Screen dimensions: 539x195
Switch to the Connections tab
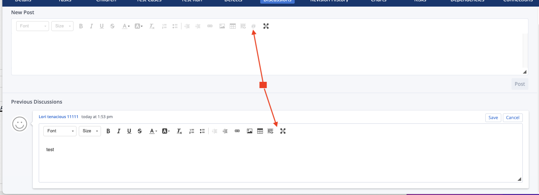tap(518, 1)
